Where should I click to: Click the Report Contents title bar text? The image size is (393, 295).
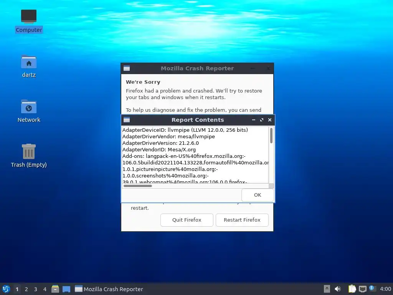click(198, 120)
